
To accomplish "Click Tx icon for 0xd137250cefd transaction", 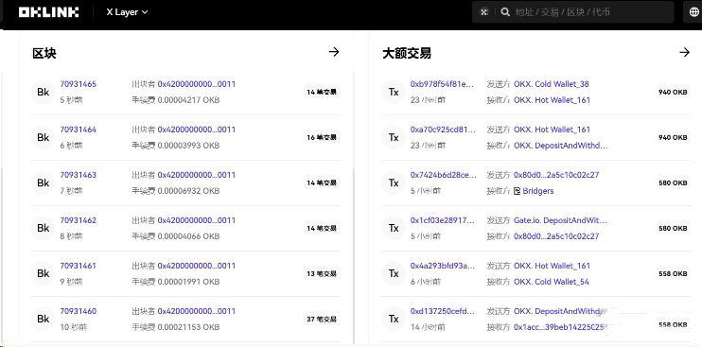I will (x=394, y=319).
